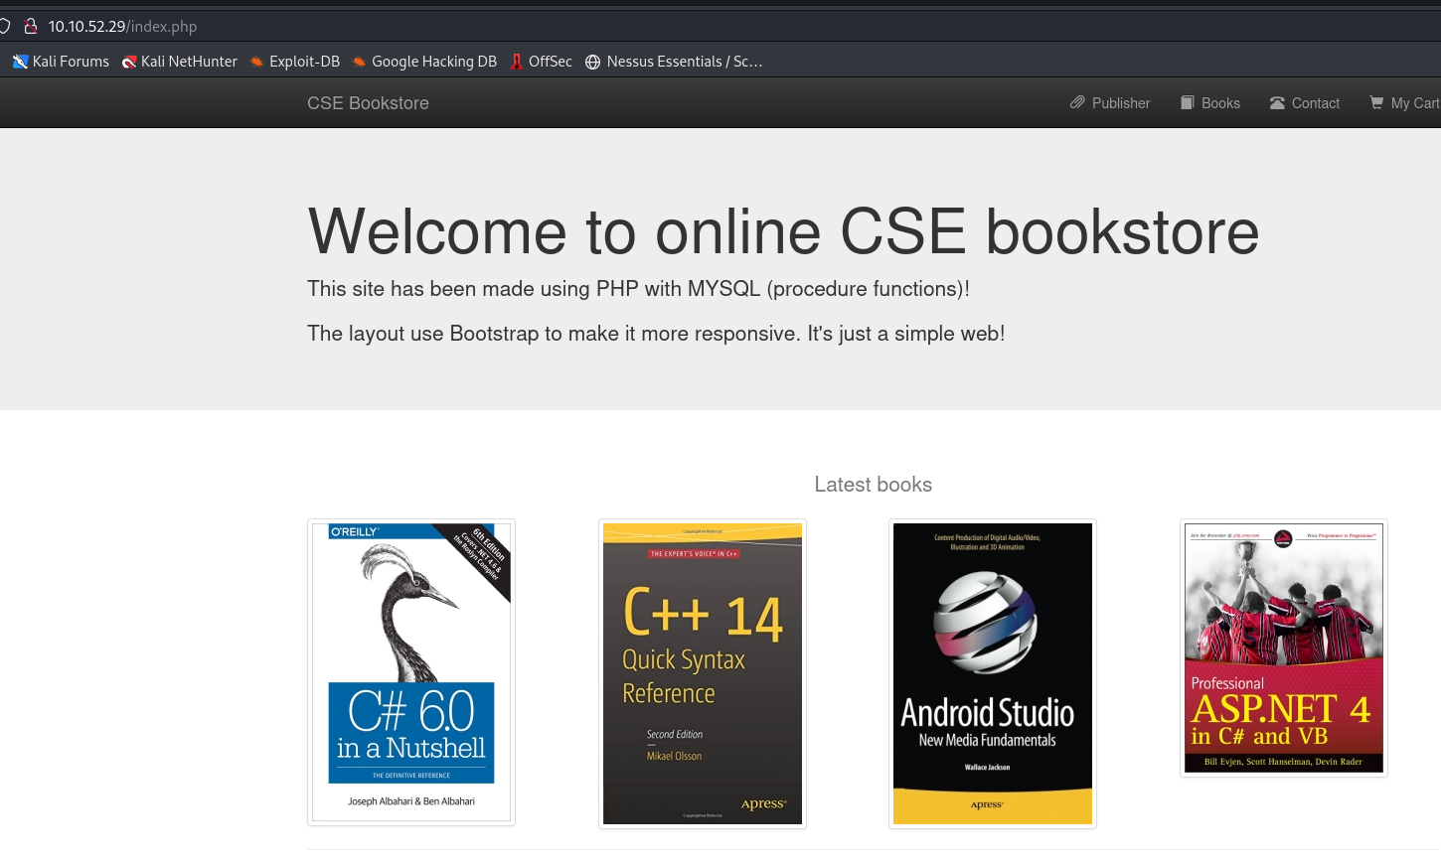This screenshot has height=862, width=1441.
Task: Click the OffSec bookmark icon
Action: click(517, 62)
